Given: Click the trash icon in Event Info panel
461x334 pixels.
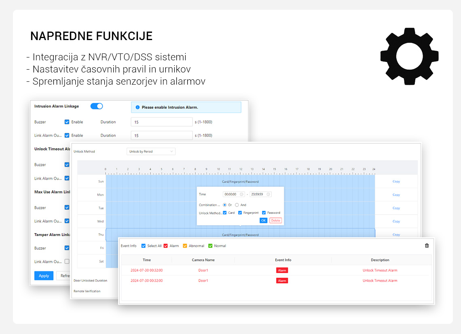Looking at the screenshot, I should pos(427,246).
